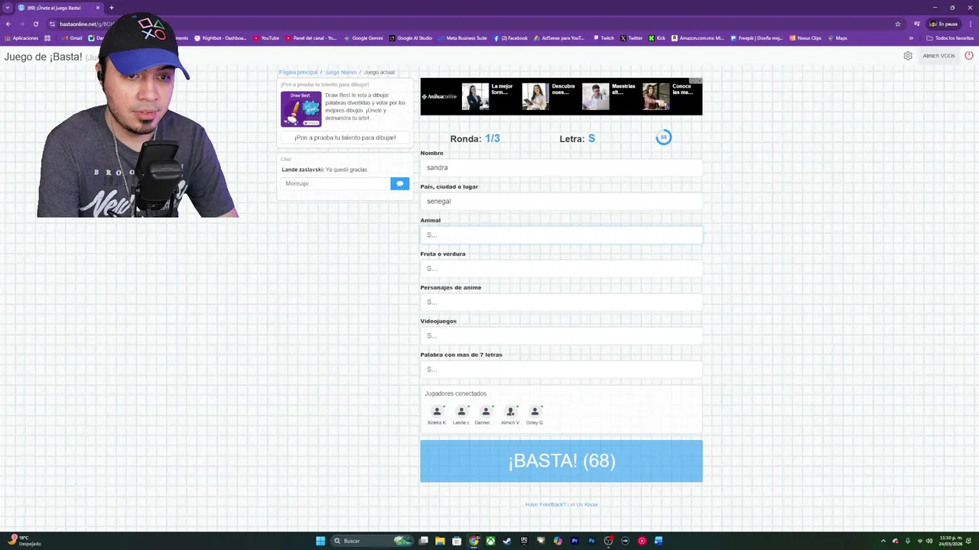Screen dimensions: 979x550
Task: Focus the Videojuegos answer field
Action: [x=561, y=335]
